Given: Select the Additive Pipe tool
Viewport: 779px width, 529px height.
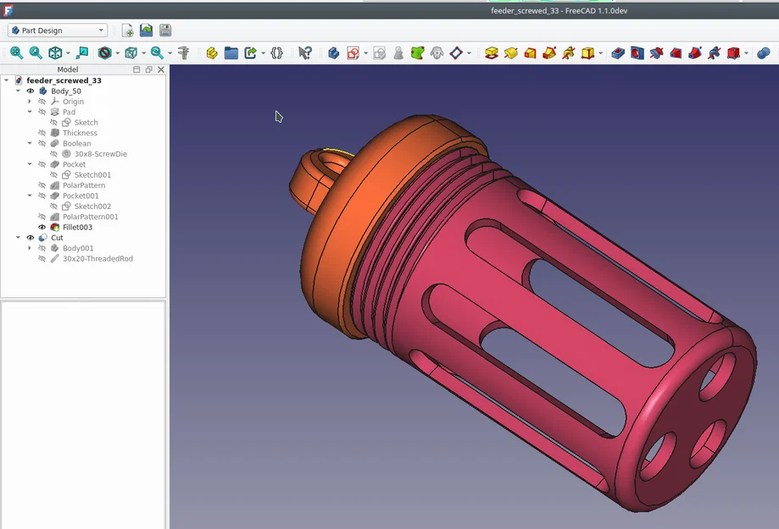Looking at the screenshot, I should (549, 52).
